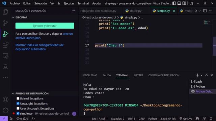Open Run and Debug panel more actions
The width and height of the screenshot is (216, 121).
pyautogui.click(x=73, y=11)
